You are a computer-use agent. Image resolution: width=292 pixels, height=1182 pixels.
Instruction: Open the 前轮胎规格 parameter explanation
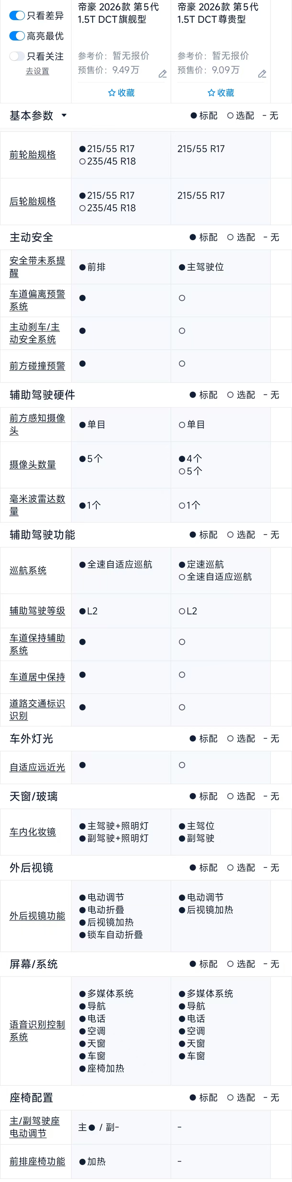(32, 155)
